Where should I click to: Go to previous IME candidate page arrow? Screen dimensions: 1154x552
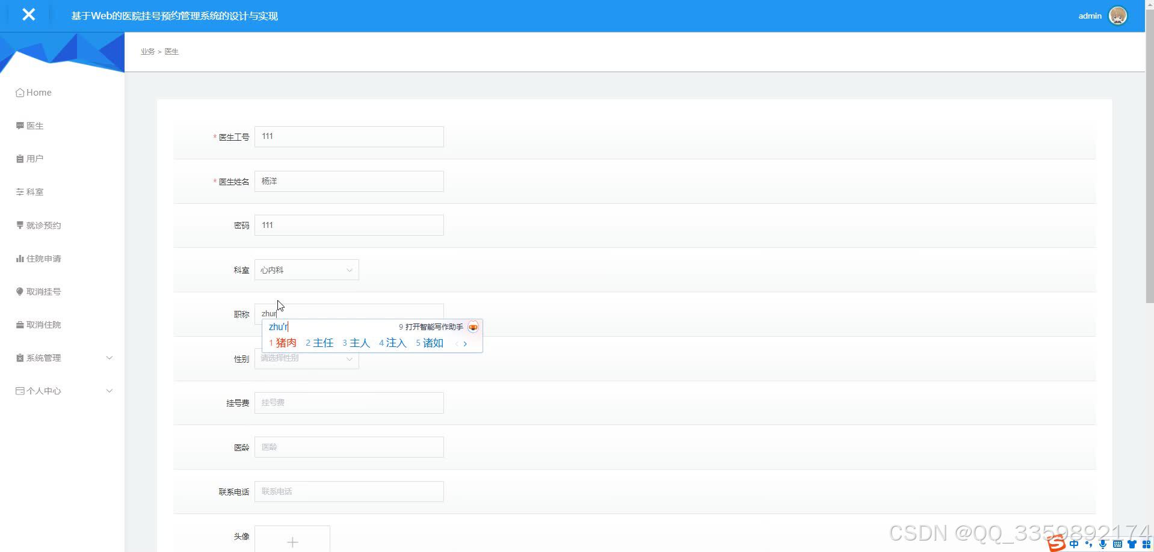(x=457, y=344)
